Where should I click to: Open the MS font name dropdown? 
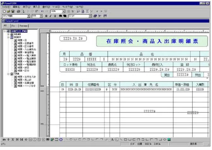click(28, 16)
